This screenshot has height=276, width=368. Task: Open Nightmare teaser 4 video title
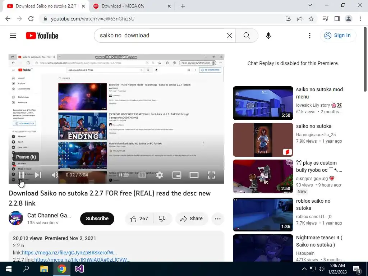[319, 241]
